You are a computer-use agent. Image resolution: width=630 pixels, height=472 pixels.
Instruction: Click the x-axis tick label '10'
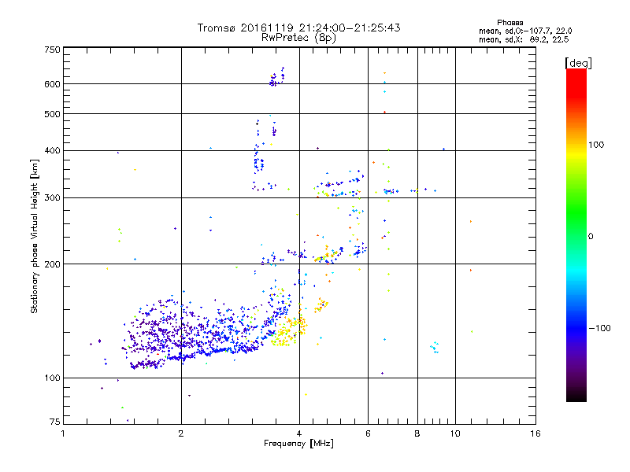[x=455, y=433]
